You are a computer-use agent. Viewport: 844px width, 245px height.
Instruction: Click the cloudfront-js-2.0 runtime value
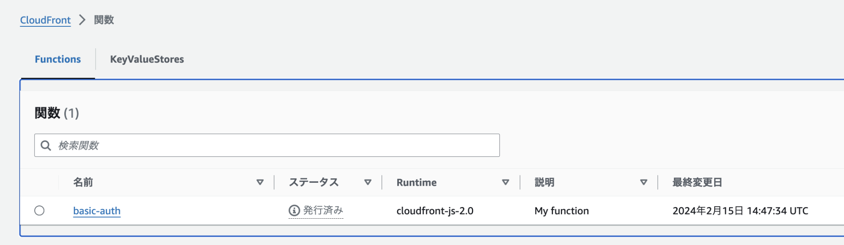(x=435, y=210)
